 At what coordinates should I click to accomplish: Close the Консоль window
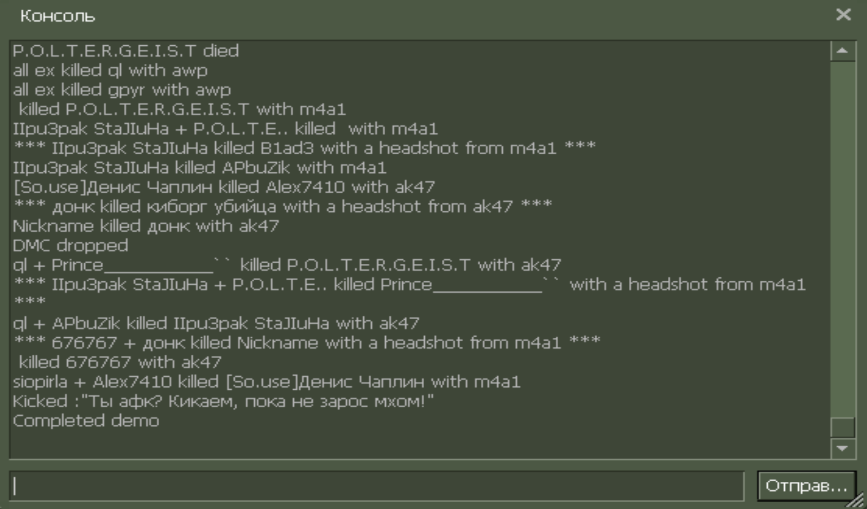(843, 15)
